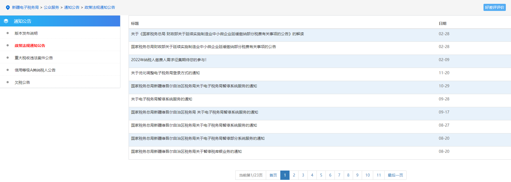The image size is (511, 182).
Task: Click the 09-28 date cell
Action: [x=444, y=99]
